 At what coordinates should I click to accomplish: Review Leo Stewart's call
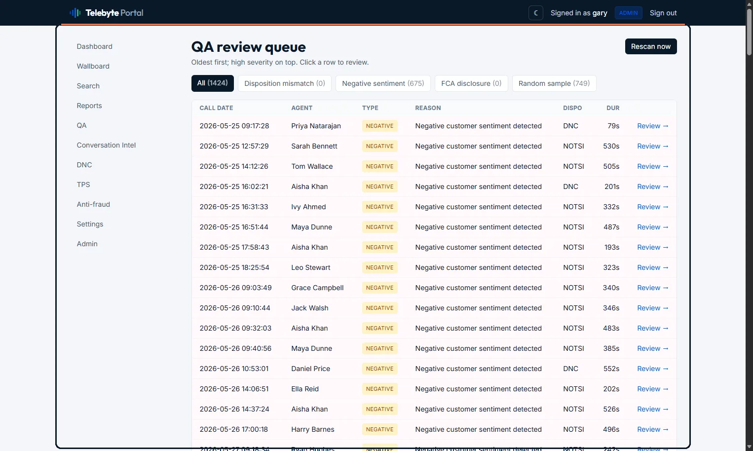[x=653, y=267]
